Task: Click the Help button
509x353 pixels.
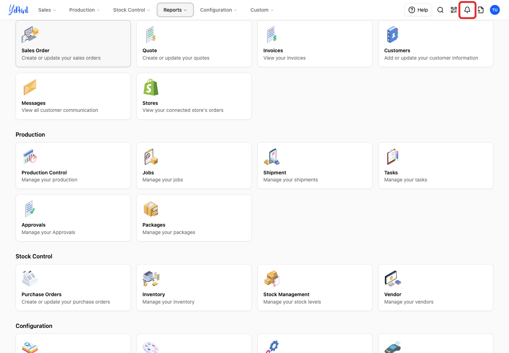Action: coord(418,10)
